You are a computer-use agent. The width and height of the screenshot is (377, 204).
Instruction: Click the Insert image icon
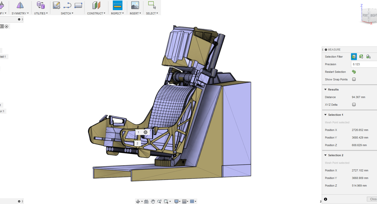pyautogui.click(x=135, y=5)
